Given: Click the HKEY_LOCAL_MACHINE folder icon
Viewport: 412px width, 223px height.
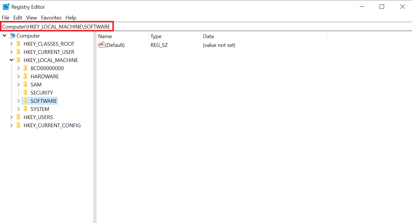Looking at the screenshot, I should click(18, 60).
